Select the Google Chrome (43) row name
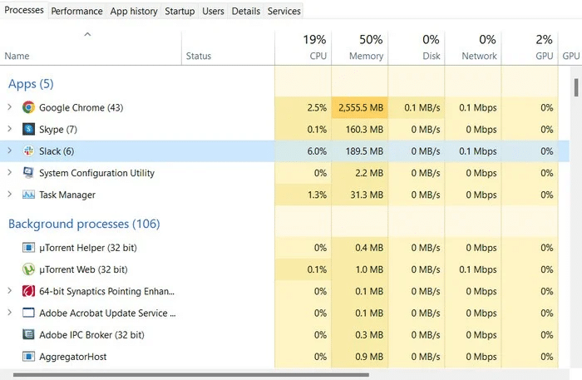The width and height of the screenshot is (582, 380). click(x=81, y=107)
